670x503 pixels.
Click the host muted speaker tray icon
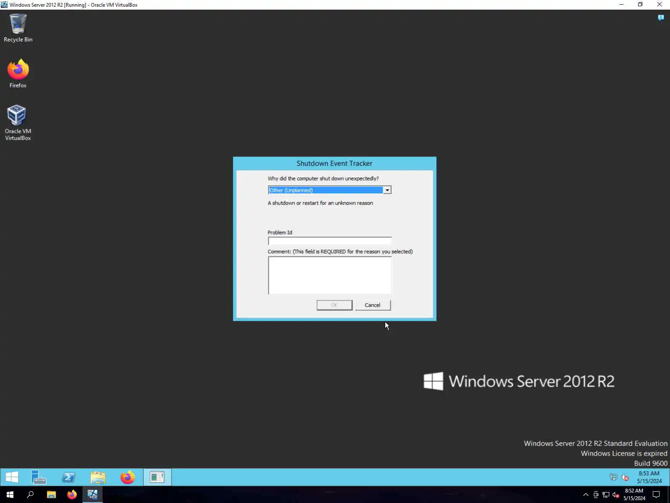(616, 495)
